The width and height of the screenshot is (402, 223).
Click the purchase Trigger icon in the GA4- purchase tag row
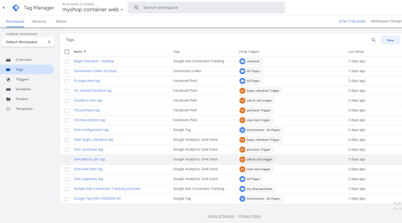242,150
